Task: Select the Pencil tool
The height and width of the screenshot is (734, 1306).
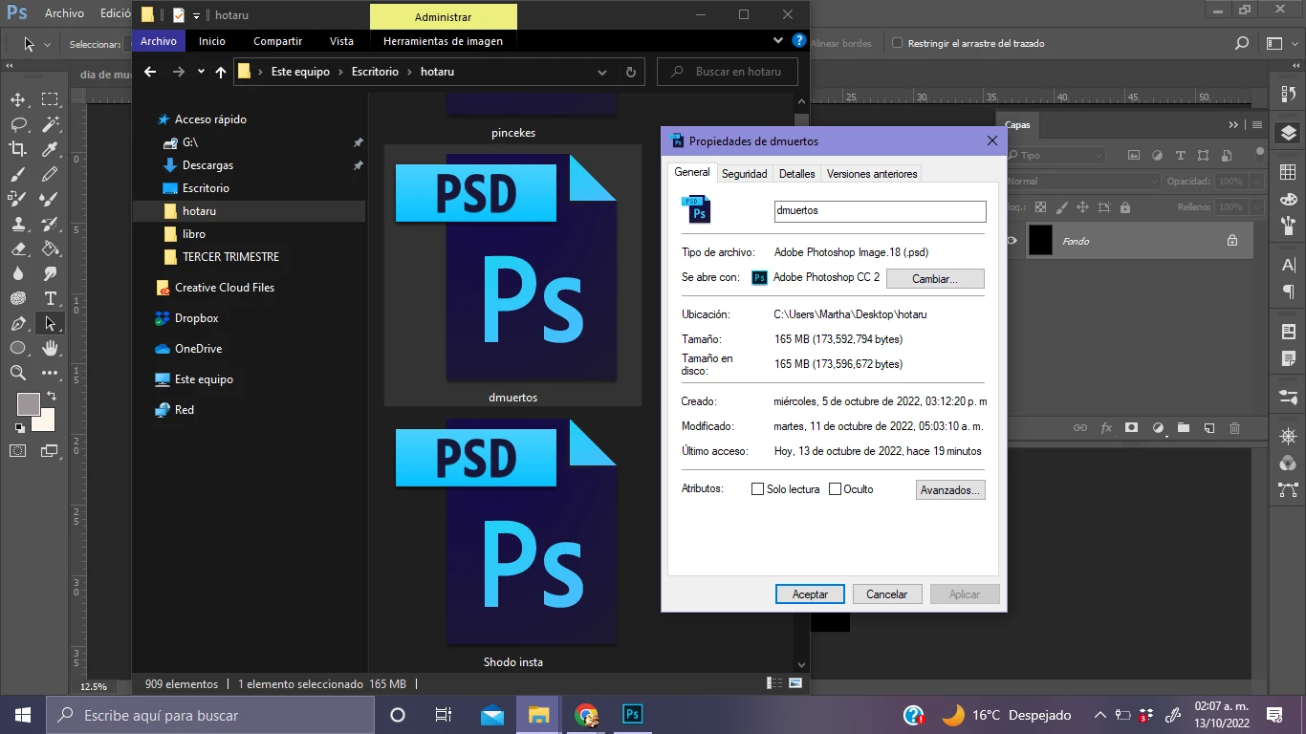Action: tap(50, 175)
